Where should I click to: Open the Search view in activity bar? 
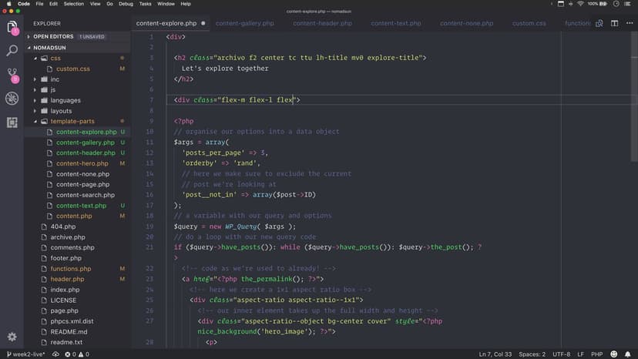12,51
